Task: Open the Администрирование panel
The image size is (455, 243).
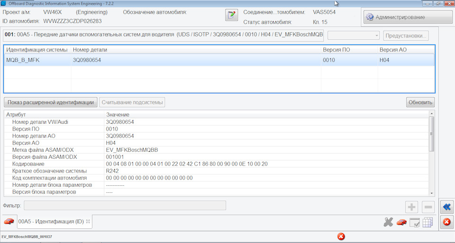Action: 408,17
